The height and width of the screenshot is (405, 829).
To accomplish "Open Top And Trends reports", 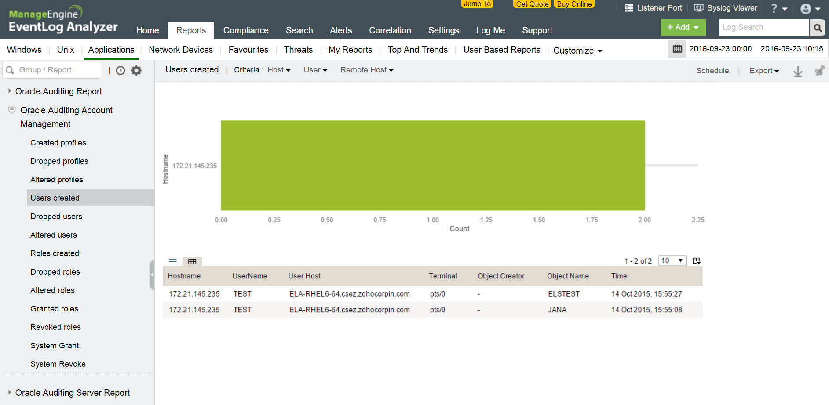I will 418,50.
